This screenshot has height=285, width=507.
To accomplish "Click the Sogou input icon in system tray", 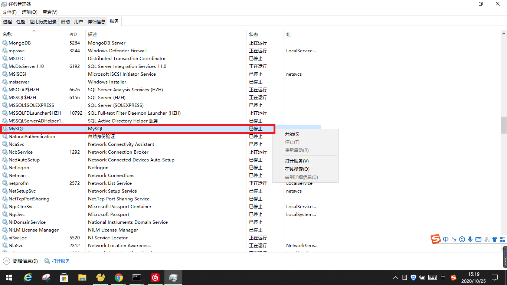I will [453, 277].
